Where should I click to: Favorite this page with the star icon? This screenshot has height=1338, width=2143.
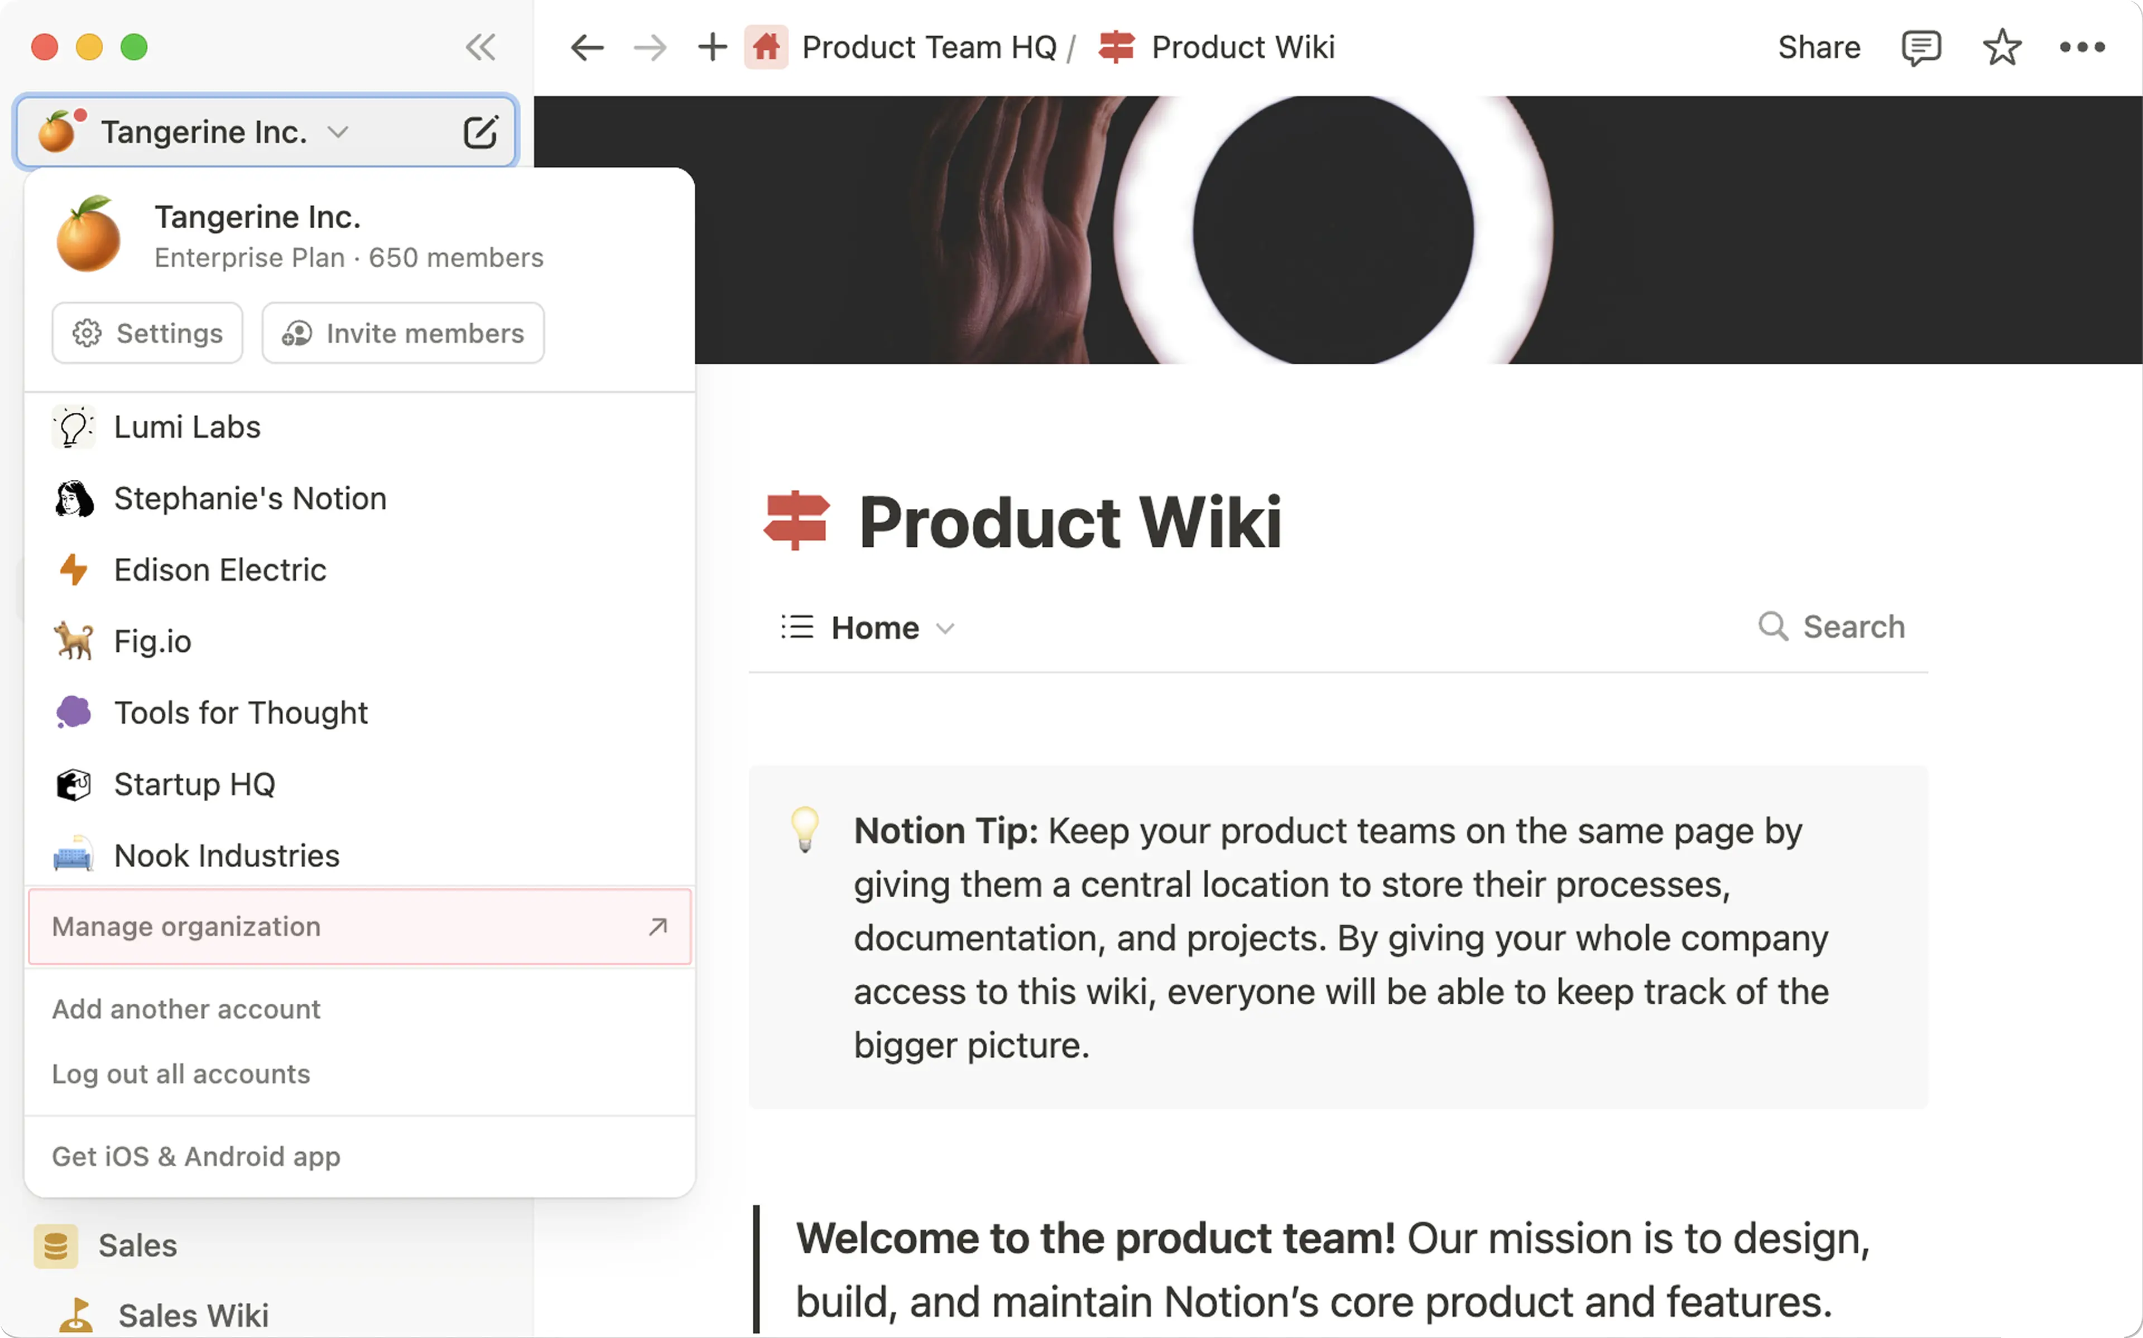(2001, 48)
